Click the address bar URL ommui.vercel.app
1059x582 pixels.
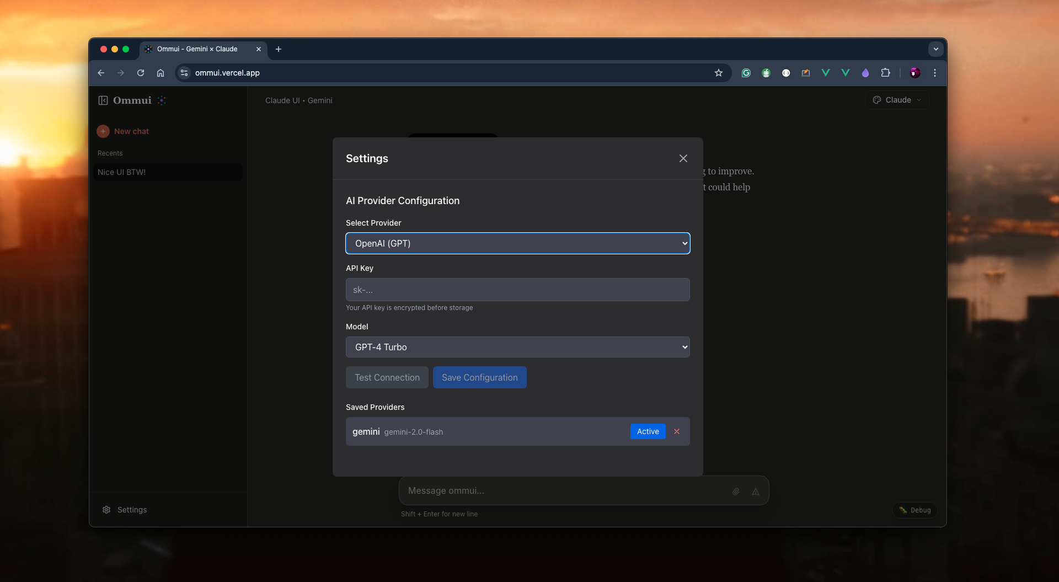click(x=227, y=73)
